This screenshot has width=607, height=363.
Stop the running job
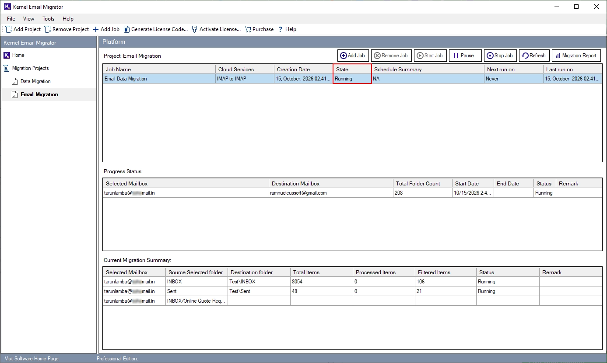tap(500, 56)
